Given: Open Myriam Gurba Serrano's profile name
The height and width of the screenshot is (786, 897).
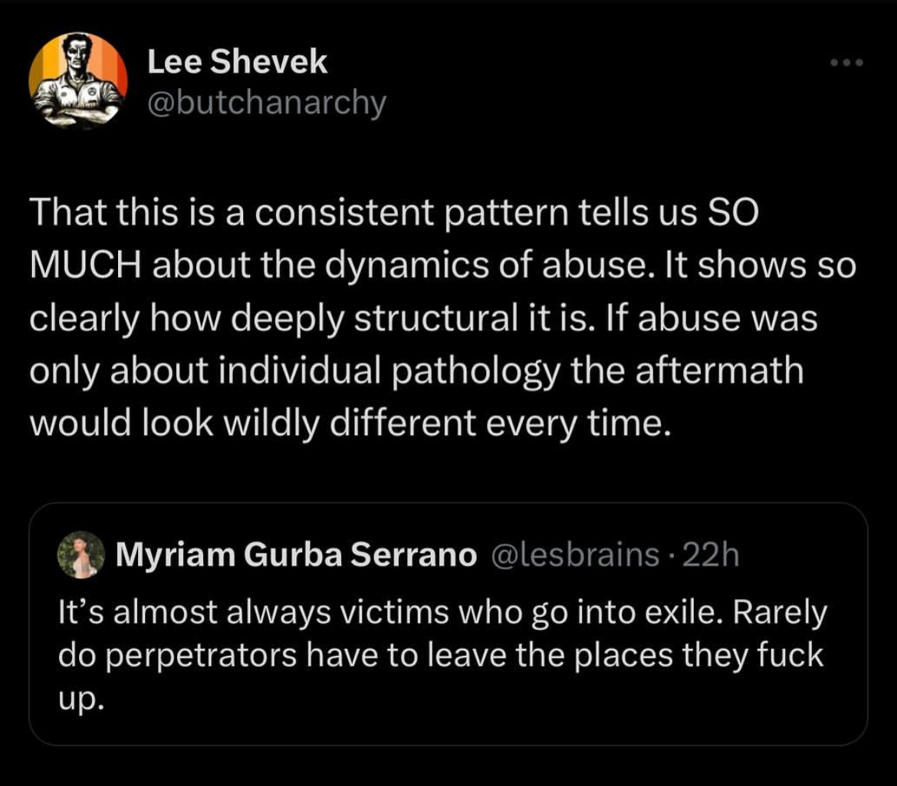Looking at the screenshot, I should 295,555.
